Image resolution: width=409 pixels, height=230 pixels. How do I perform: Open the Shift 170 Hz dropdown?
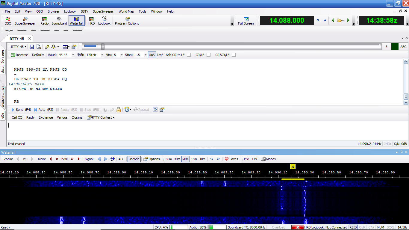coord(102,55)
